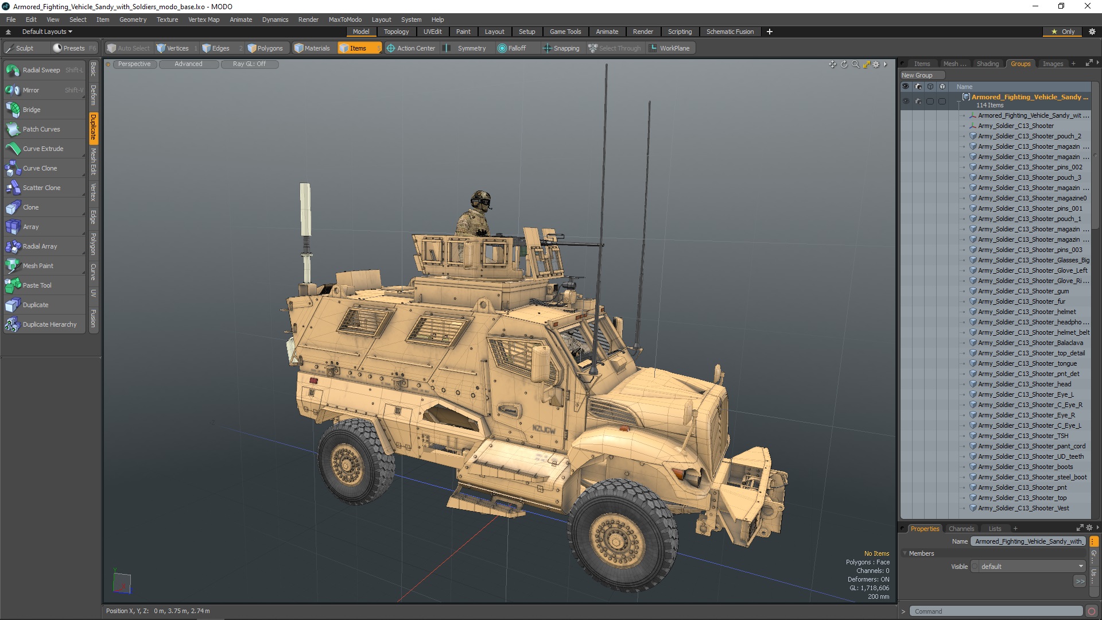Open the Geometry menu

[133, 20]
